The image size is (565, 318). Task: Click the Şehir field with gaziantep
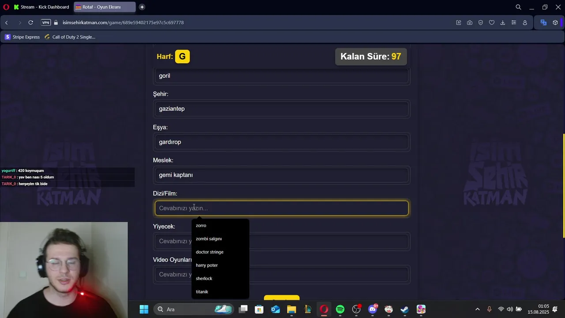click(282, 109)
